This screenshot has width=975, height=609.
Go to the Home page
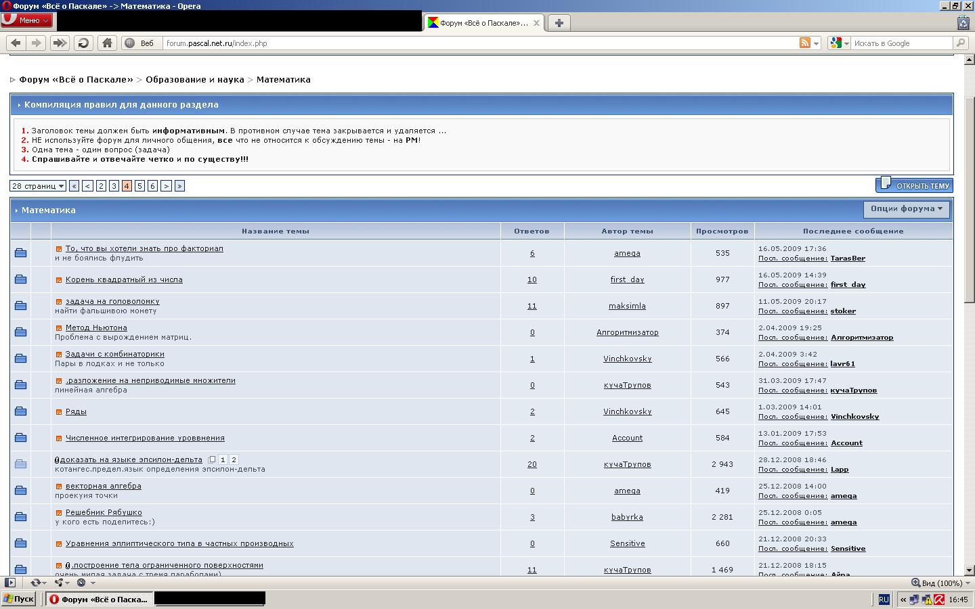coord(107,43)
